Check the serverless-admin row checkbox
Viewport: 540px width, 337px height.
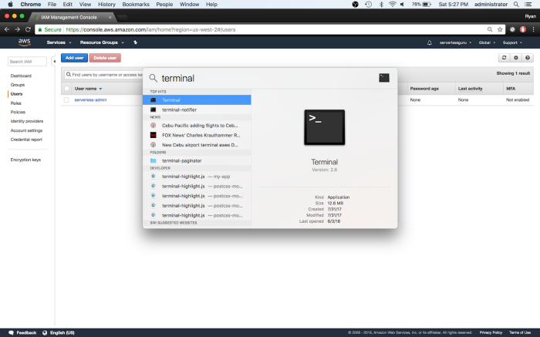[66, 99]
